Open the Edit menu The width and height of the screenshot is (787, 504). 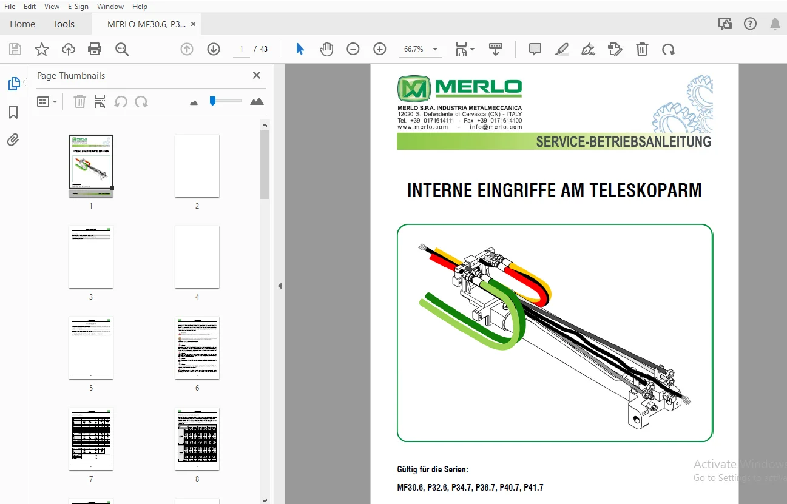pos(30,7)
